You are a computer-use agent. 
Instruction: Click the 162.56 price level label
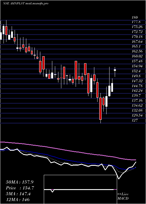(x=137, y=52)
